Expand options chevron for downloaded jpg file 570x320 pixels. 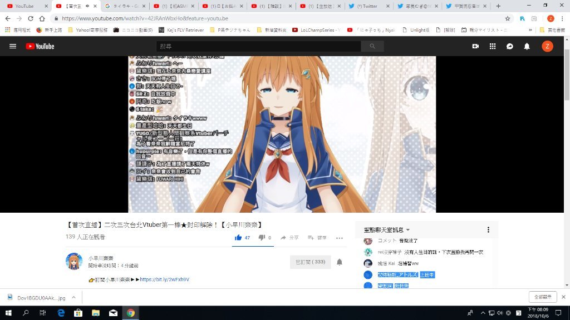[74, 297]
